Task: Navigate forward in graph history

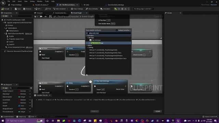Action: coord(46,16)
